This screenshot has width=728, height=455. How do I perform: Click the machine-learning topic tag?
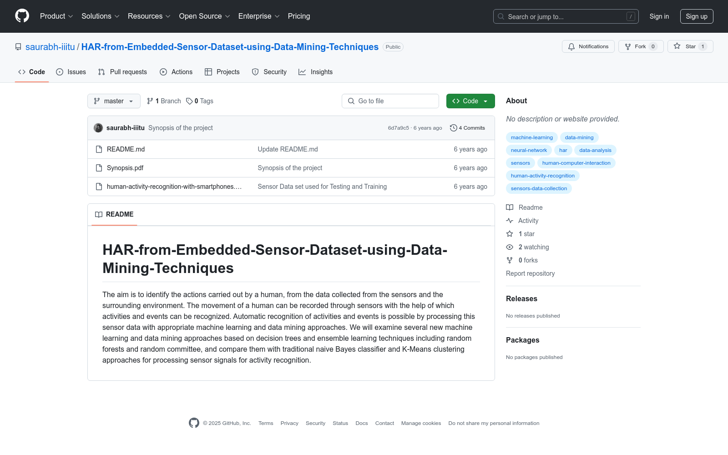click(x=532, y=137)
